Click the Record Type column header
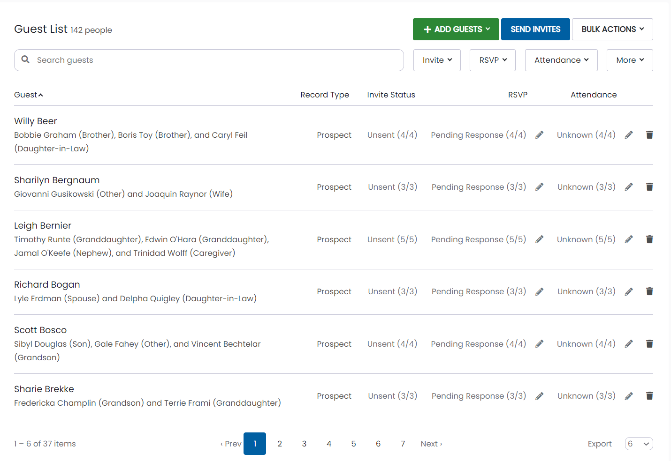The width and height of the screenshot is (671, 461). click(325, 95)
